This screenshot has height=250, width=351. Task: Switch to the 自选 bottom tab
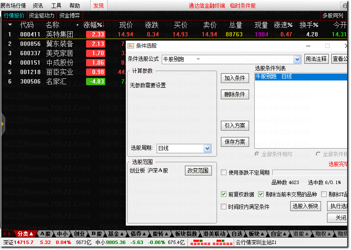(x=237, y=234)
